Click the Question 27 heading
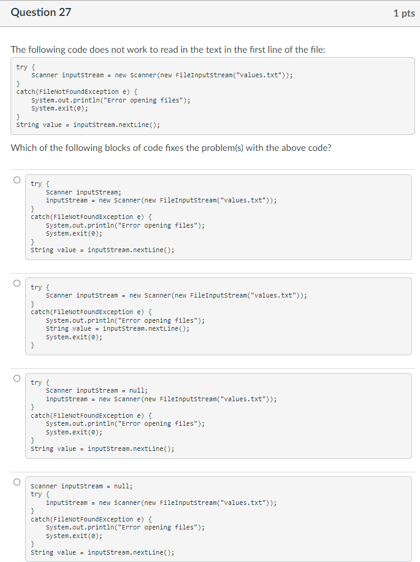The width and height of the screenshot is (420, 562). (40, 12)
